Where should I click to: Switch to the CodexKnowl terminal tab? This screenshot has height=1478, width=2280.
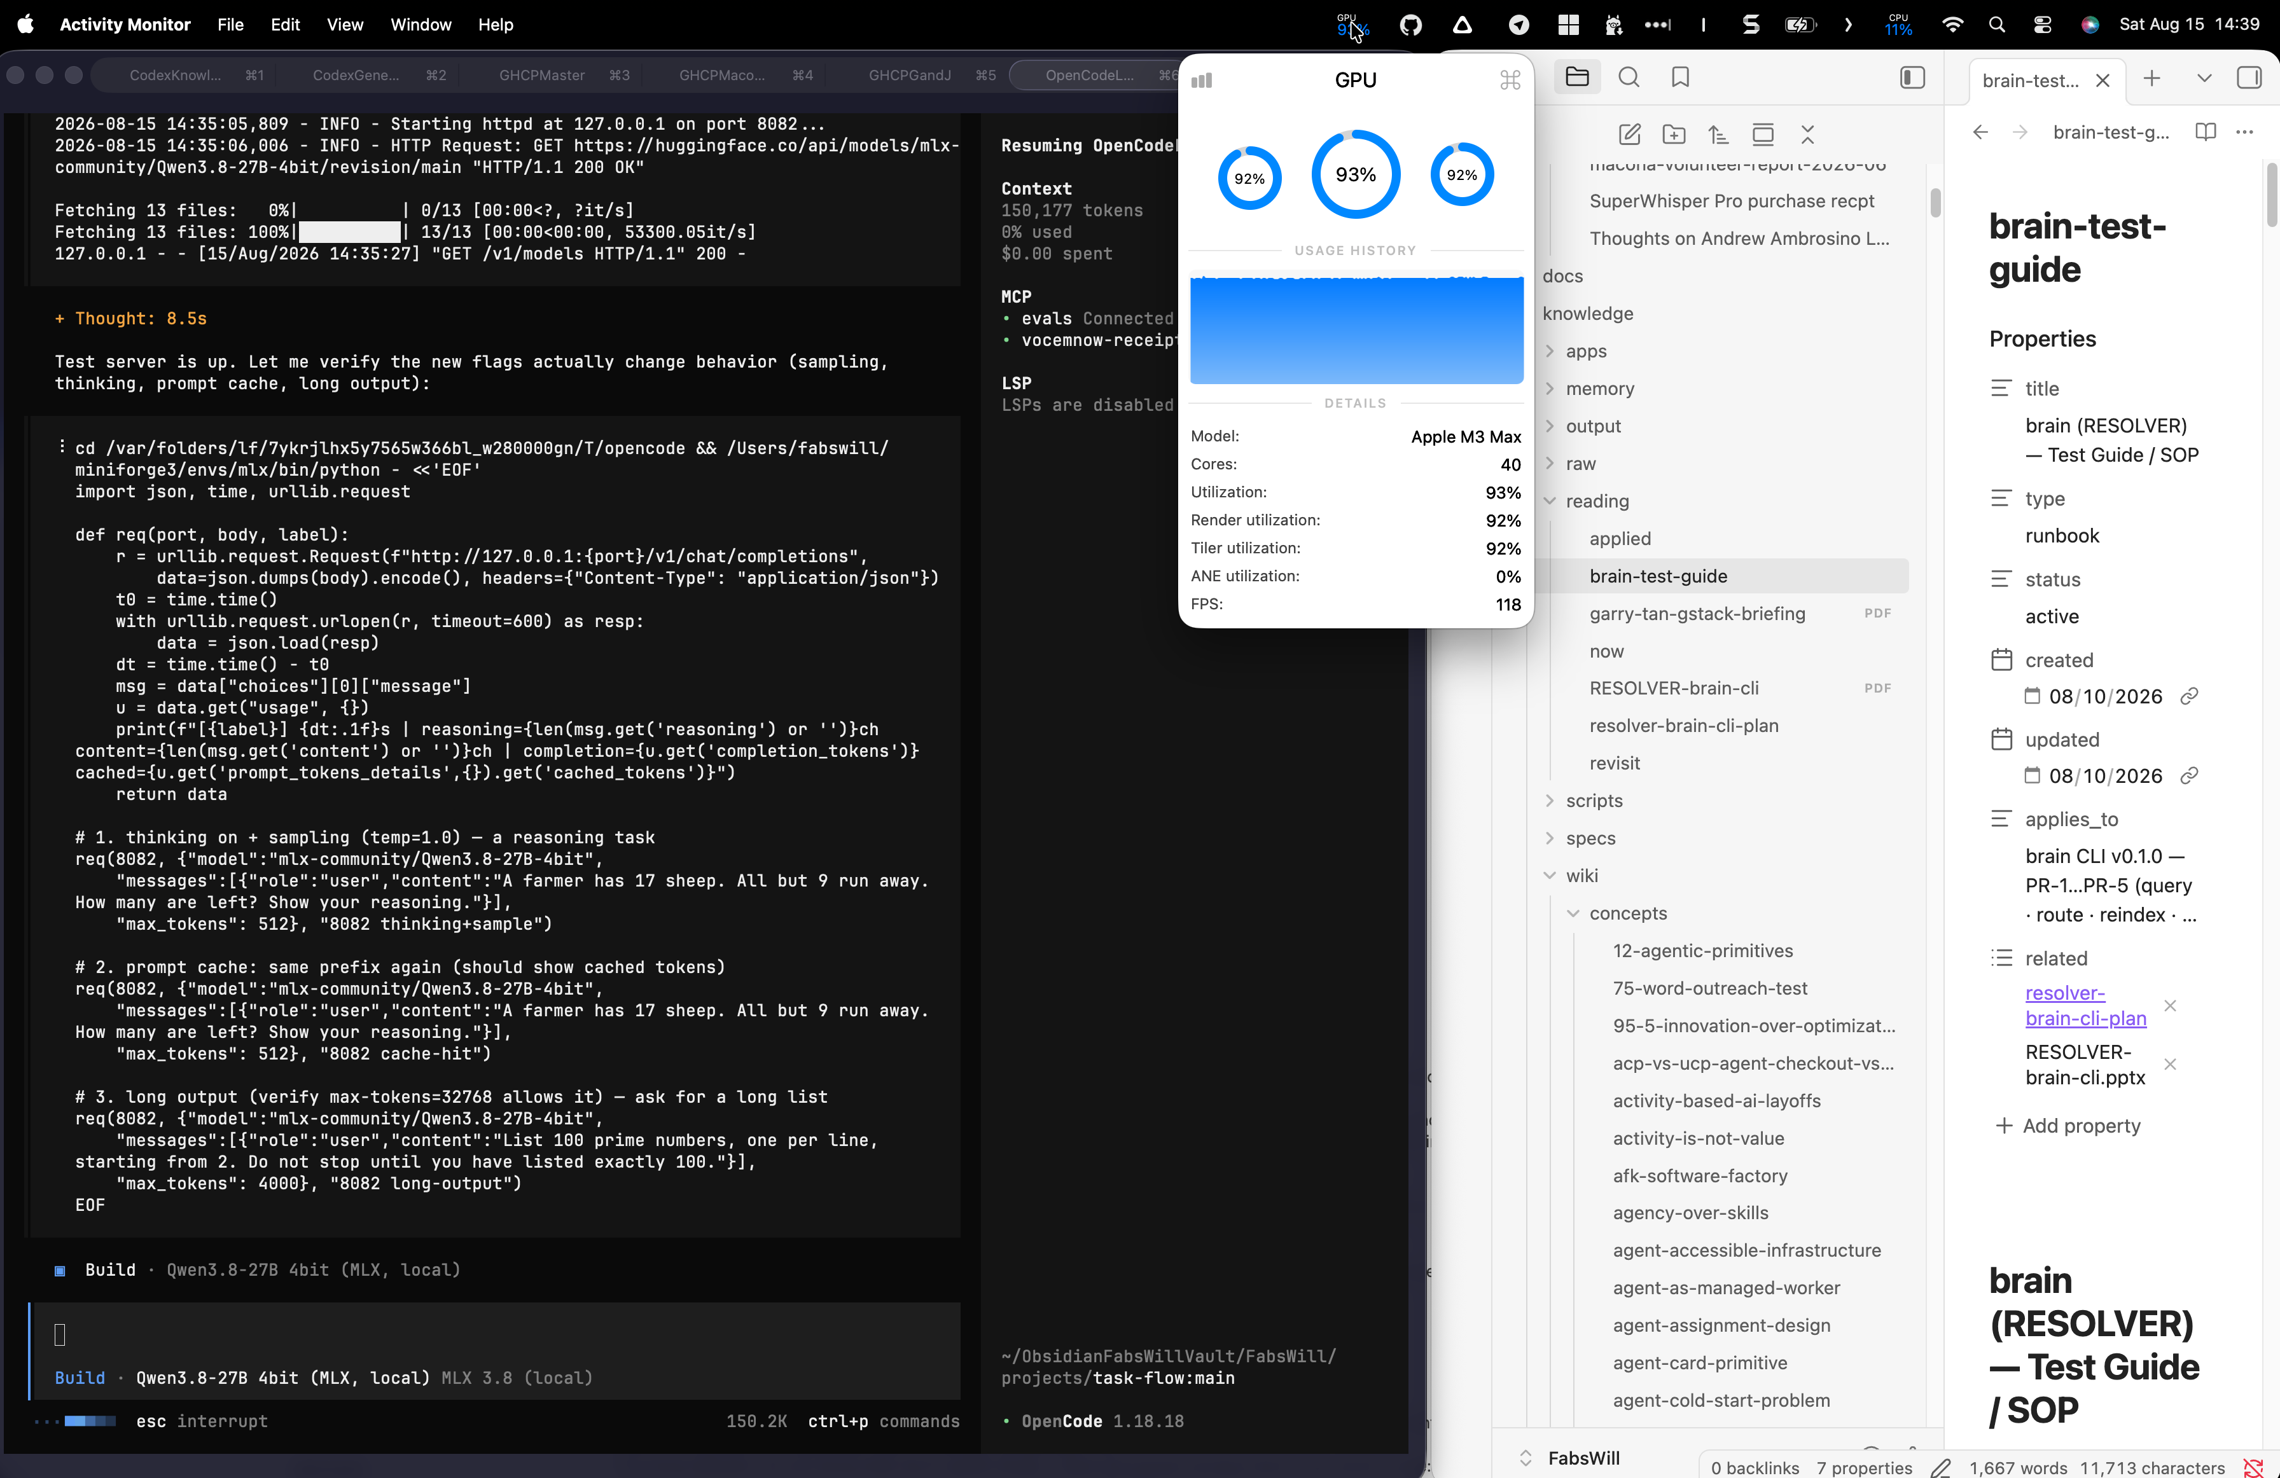pyautogui.click(x=195, y=74)
